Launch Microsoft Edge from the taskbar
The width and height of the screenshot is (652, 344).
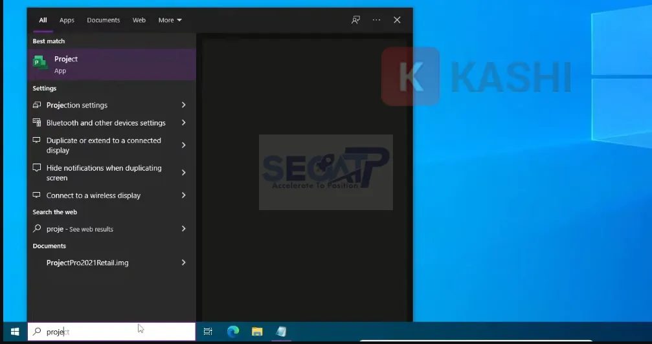tap(233, 332)
